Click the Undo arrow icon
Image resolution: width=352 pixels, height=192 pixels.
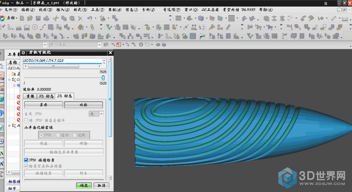(x=90, y=18)
